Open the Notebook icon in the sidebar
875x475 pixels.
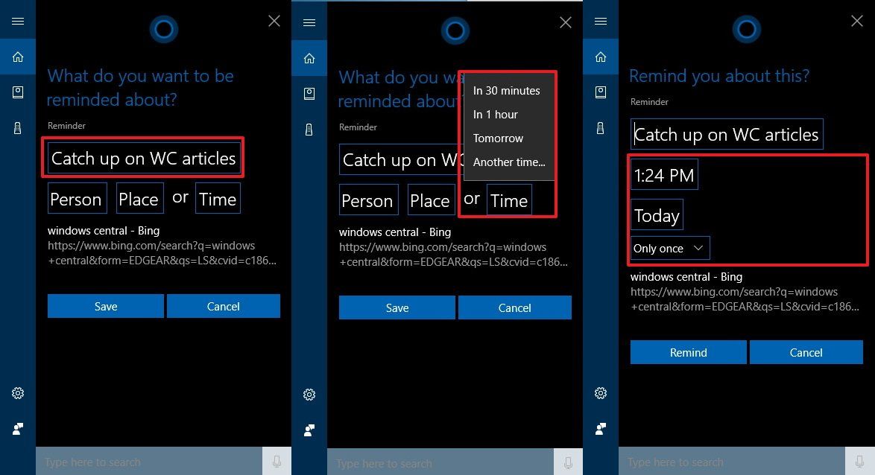pos(18,92)
